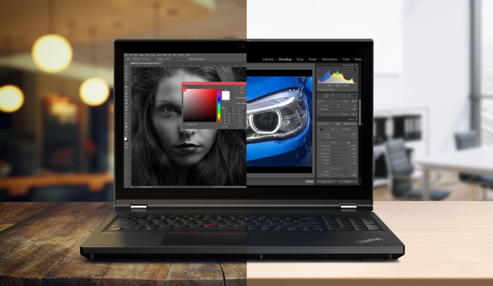Click inside the red color field square
493x286 pixels.
click(x=199, y=105)
